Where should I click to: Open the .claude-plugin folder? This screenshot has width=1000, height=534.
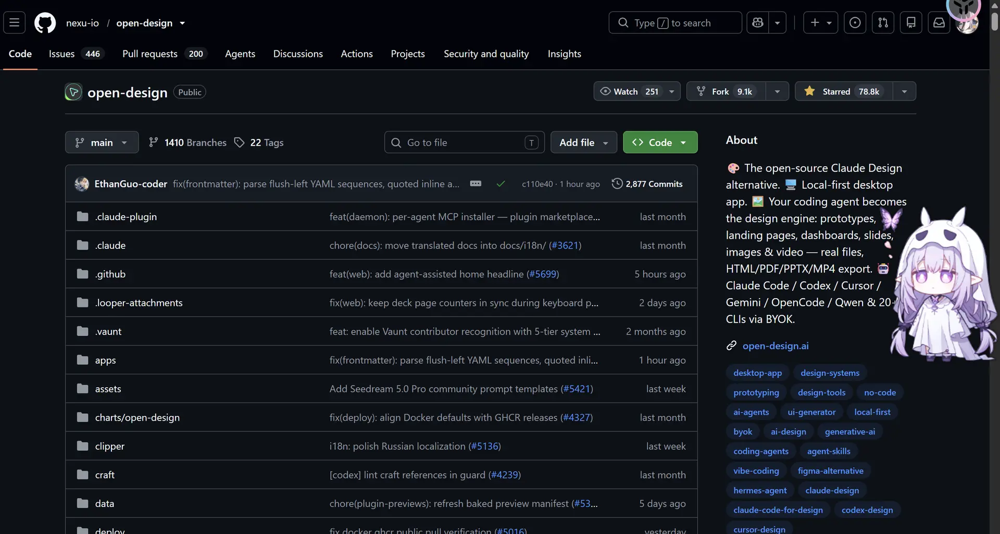pyautogui.click(x=126, y=217)
